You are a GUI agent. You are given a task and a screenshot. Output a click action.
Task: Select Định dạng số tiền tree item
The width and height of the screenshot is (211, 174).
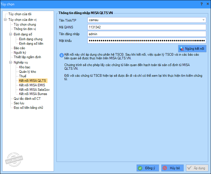coord(31,44)
